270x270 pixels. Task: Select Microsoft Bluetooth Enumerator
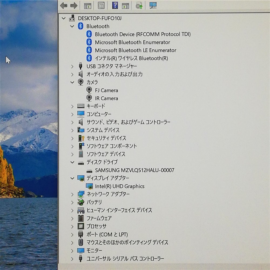(x=132, y=42)
